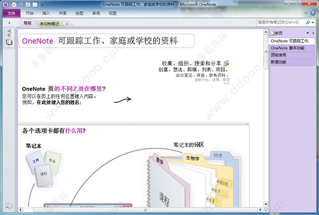This screenshot has width=319, height=215.
Task: Open the 文件 (File) menu
Action: (11, 13)
